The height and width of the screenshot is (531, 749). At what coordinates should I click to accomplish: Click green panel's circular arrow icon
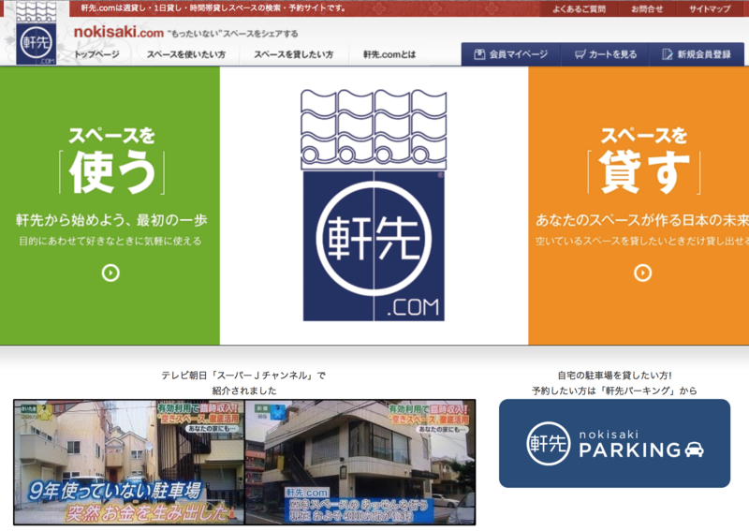110,273
